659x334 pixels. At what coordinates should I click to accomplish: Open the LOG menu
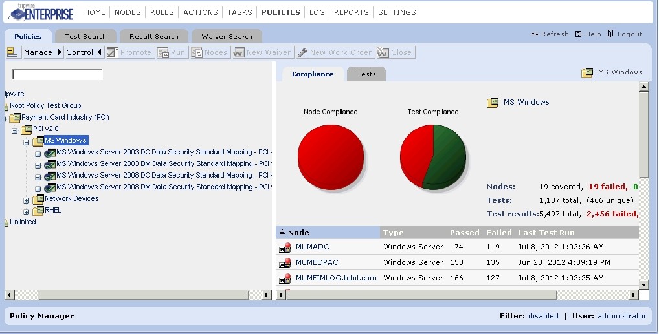pos(317,12)
